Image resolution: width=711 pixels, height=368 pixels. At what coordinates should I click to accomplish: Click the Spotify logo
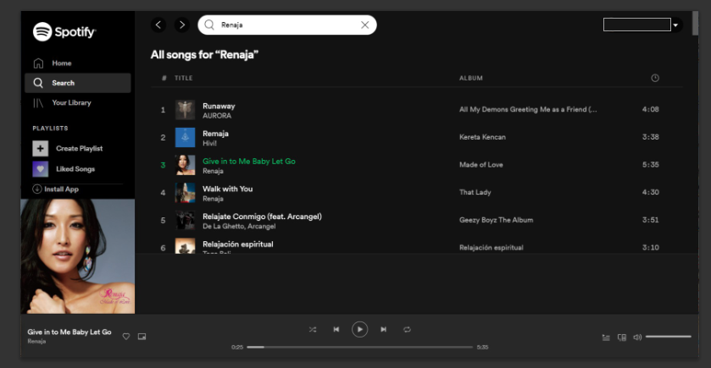tap(64, 31)
